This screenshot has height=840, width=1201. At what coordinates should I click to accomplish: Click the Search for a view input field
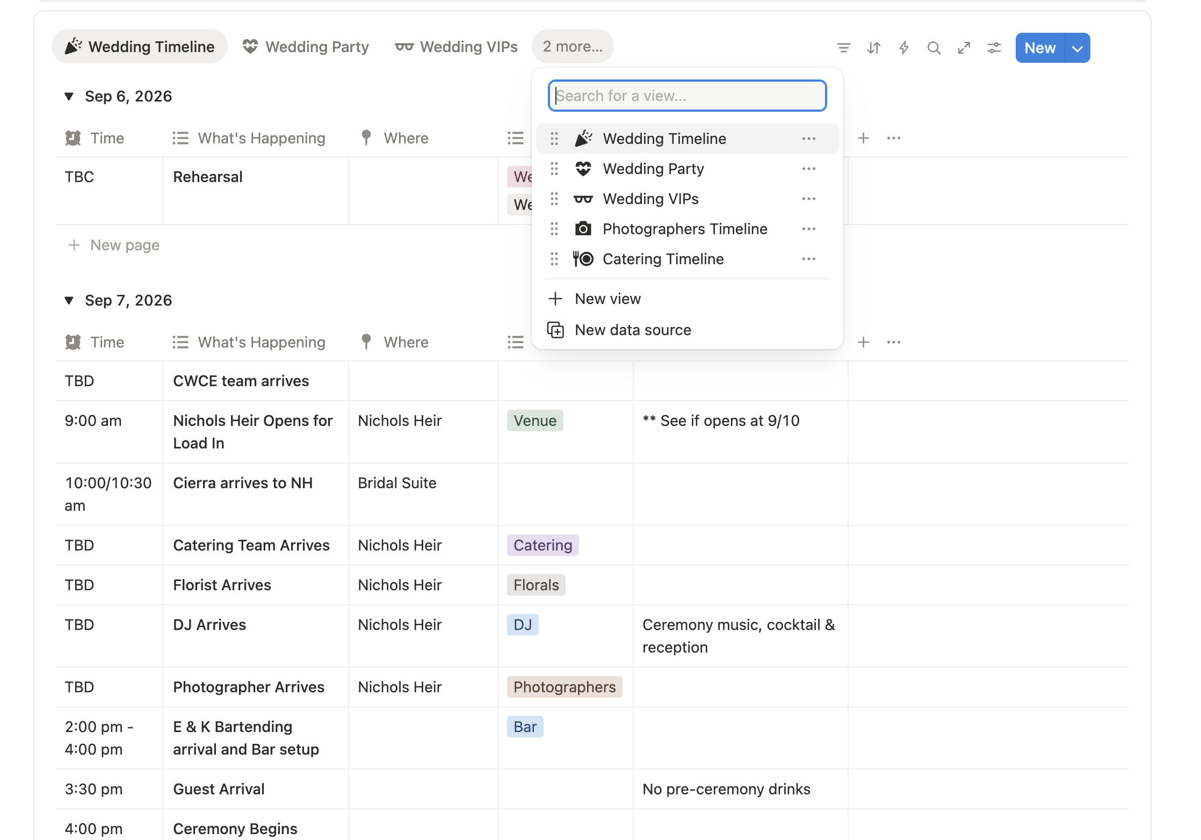tap(688, 96)
